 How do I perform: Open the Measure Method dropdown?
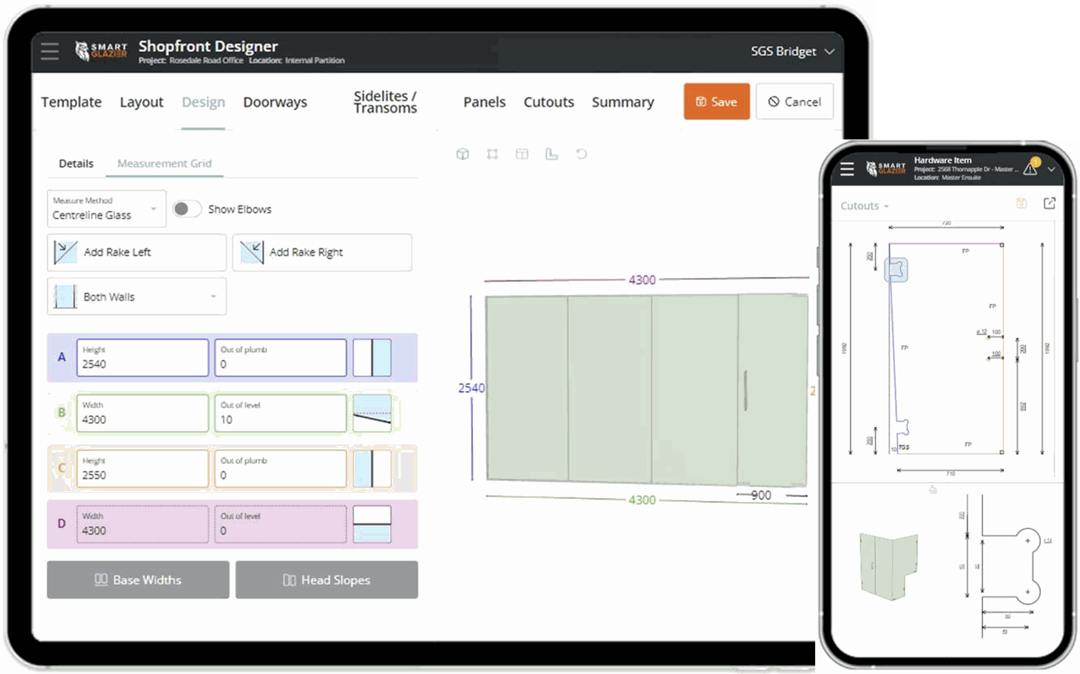point(106,209)
